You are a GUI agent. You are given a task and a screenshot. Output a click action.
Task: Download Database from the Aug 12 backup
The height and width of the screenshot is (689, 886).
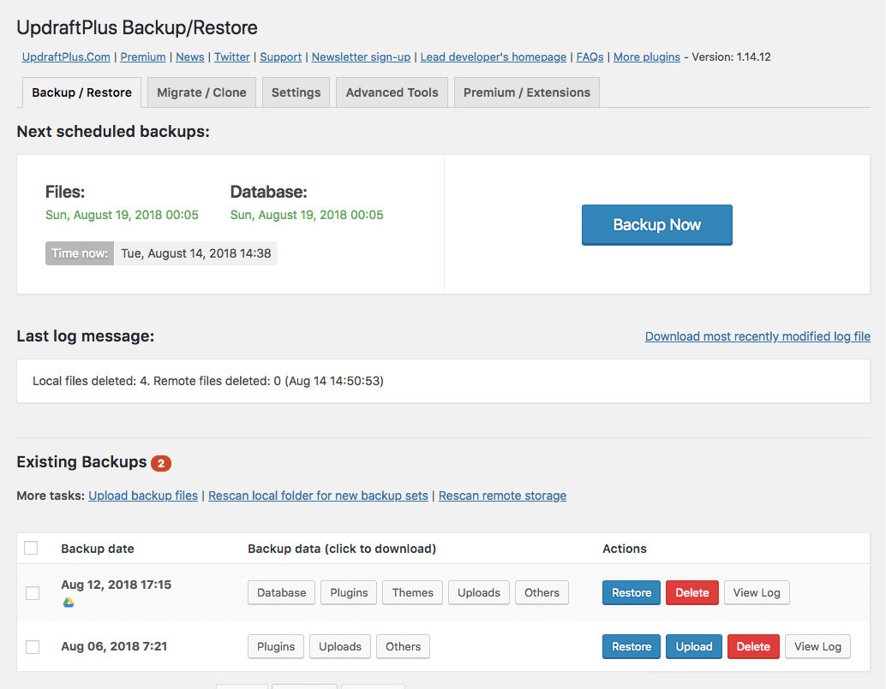tap(282, 592)
